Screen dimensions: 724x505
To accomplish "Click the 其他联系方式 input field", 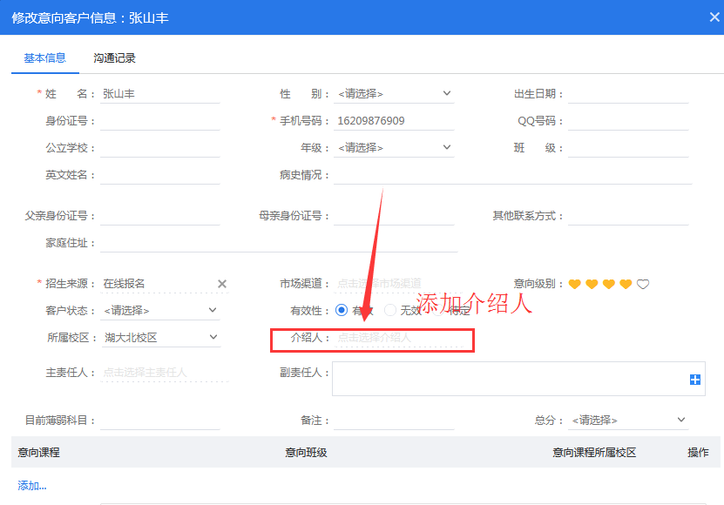I will tap(628, 216).
